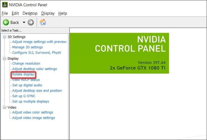Collapse the Display tree node
This screenshot has height=140, width=207.
point(4,59)
